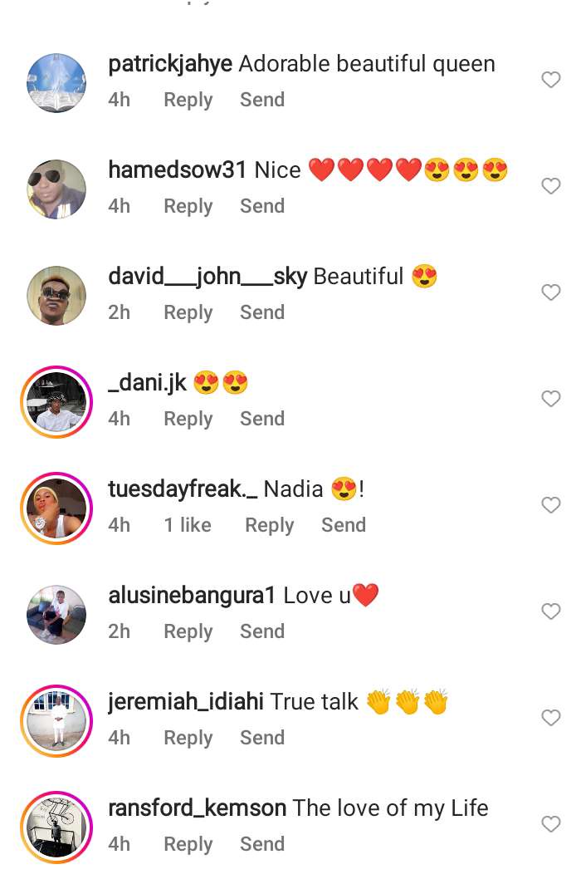
Task: Reply to hamedsow31's Nice comment
Action: coord(188,206)
